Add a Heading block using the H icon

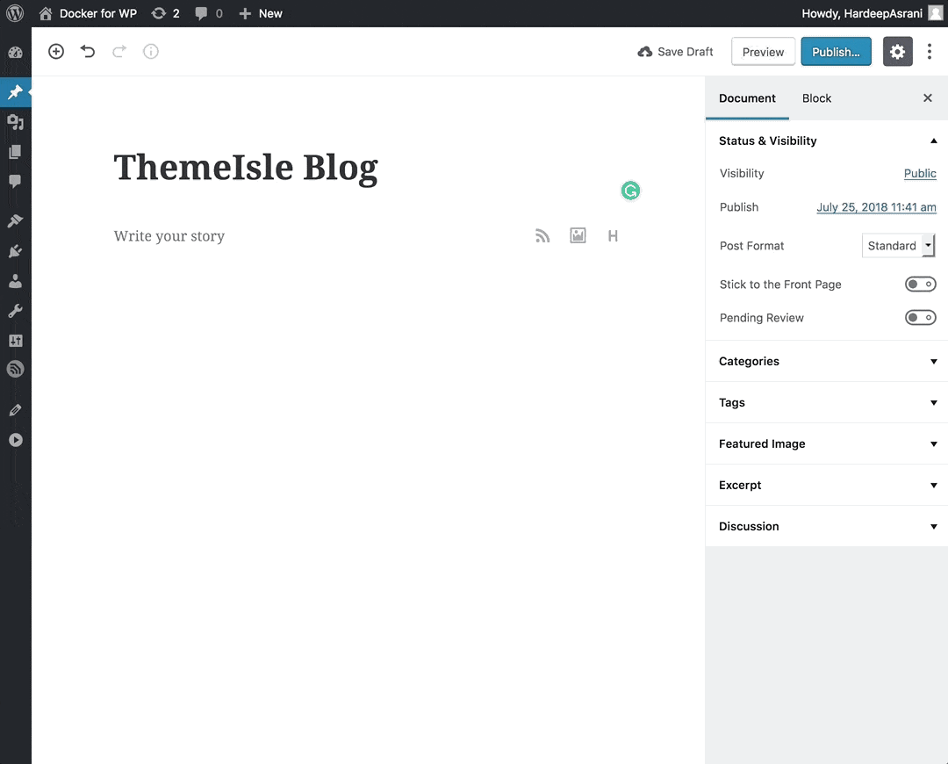click(x=613, y=235)
